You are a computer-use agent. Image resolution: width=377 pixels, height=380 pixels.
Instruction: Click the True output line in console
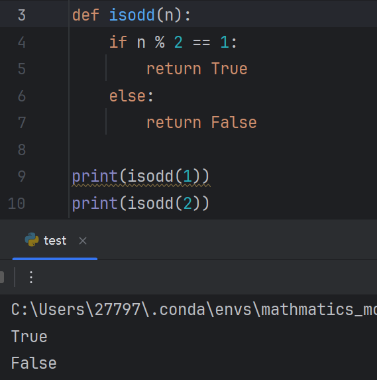pos(29,337)
